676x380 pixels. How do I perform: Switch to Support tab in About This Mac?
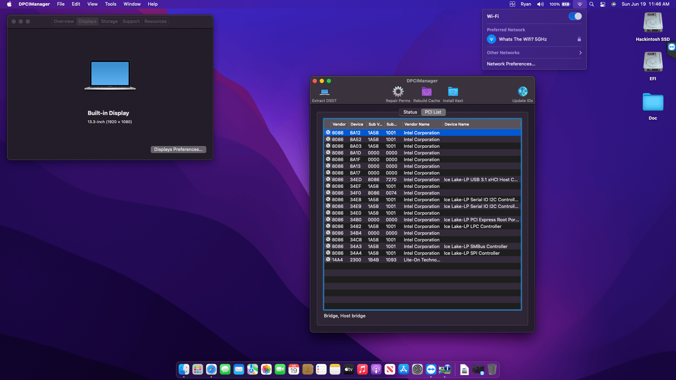131,21
